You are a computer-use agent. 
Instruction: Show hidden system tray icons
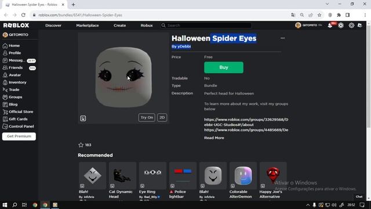click(x=308, y=205)
